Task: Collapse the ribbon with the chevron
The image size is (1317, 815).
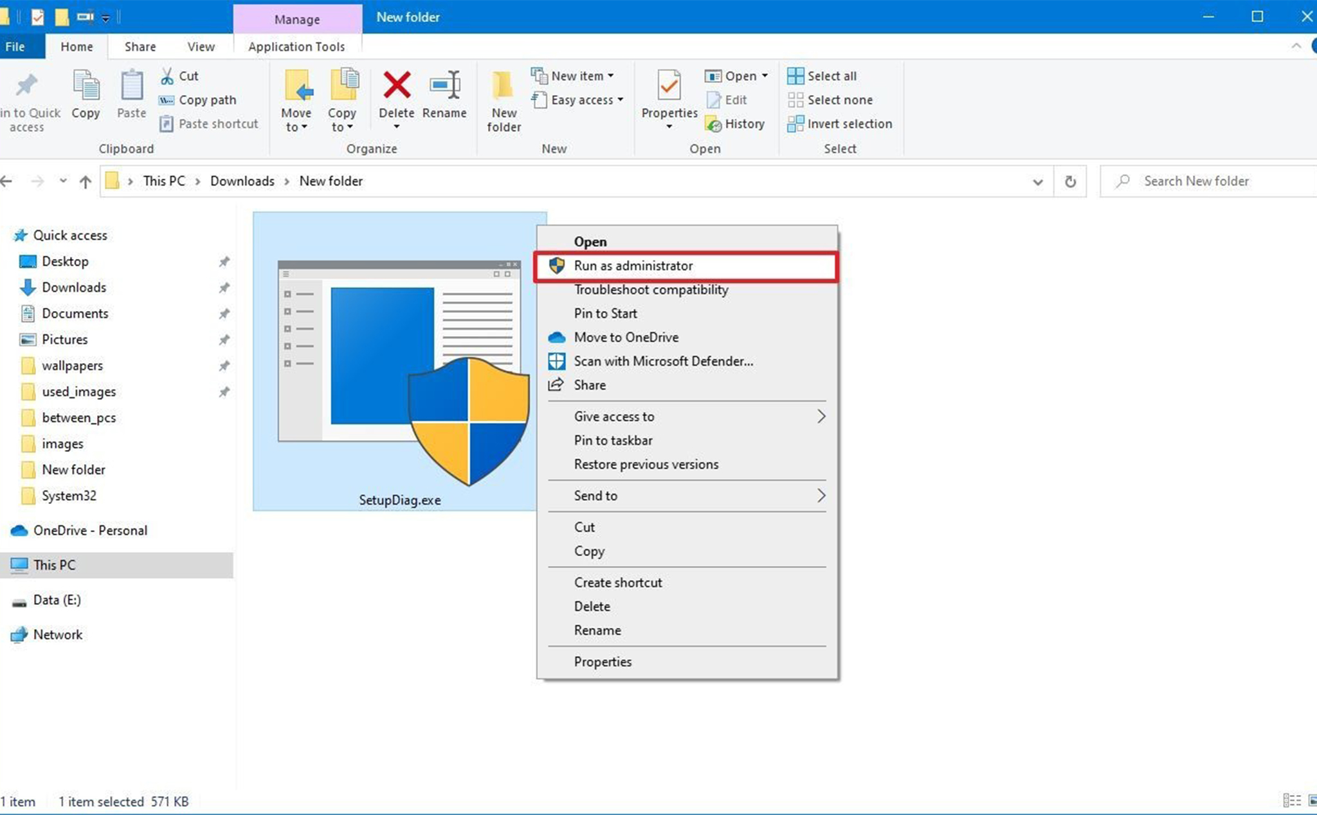Action: click(x=1296, y=46)
